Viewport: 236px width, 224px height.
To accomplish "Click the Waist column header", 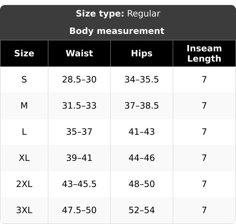I will [79, 54].
